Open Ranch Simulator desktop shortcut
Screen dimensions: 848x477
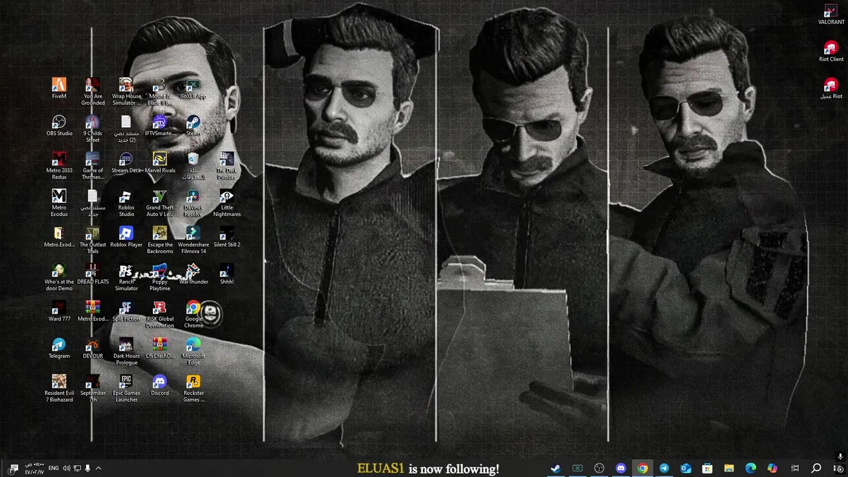(x=126, y=278)
